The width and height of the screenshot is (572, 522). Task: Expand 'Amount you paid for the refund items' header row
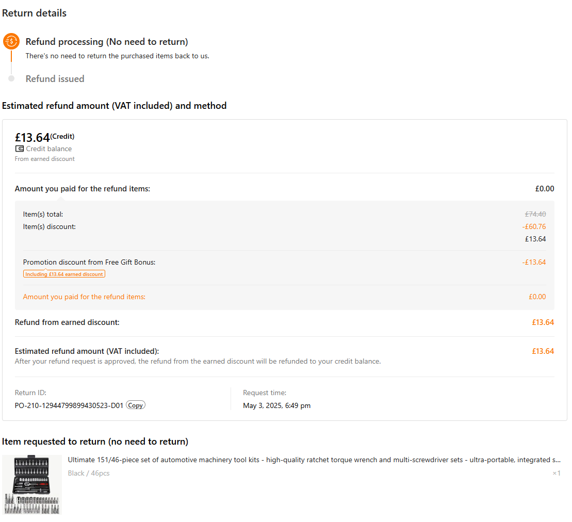point(83,189)
